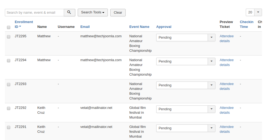Sort by Checkin Time column

point(246,24)
